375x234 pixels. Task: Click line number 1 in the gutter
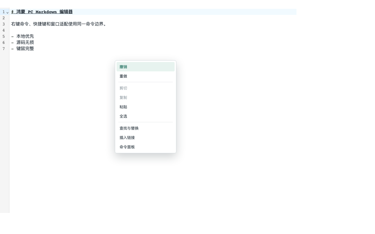pyautogui.click(x=4, y=12)
